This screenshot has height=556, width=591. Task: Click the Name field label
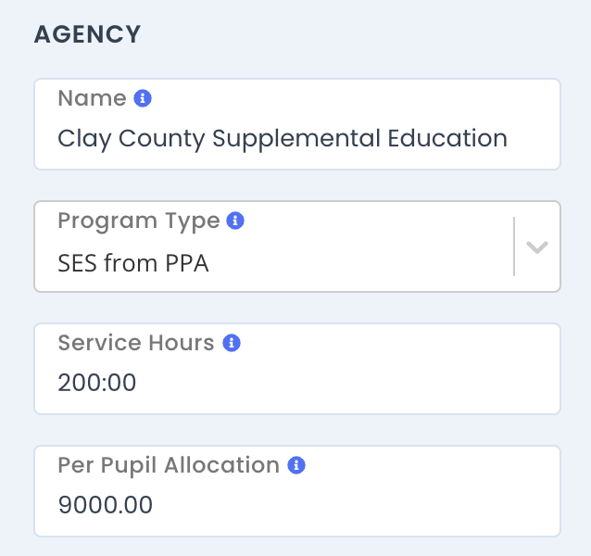coord(92,98)
